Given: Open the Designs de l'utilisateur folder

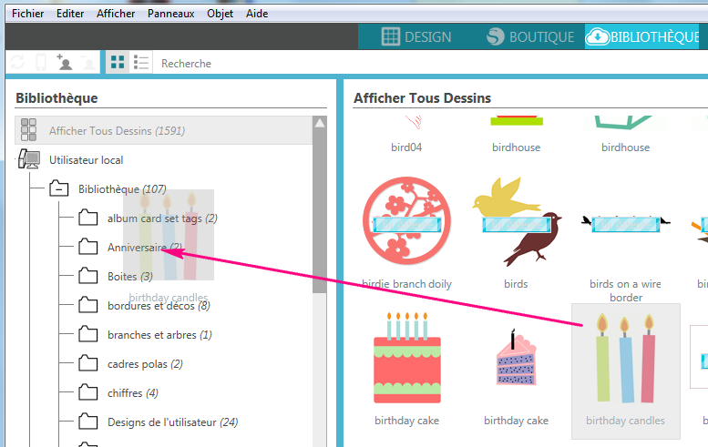Looking at the screenshot, I should click(172, 422).
